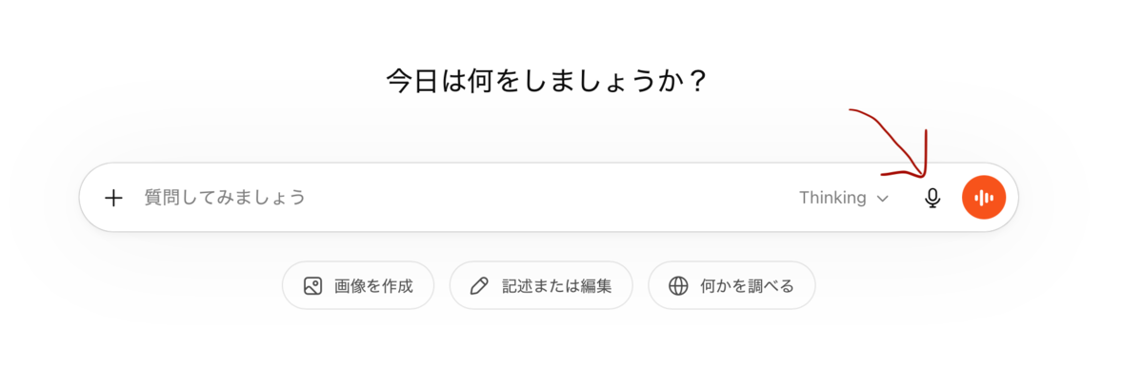Click the globe icon in 何かを調べる
Screen dimensions: 1143x386
[x=678, y=285]
